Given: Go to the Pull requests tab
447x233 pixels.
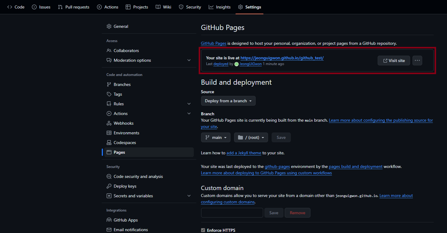Looking at the screenshot, I should click(74, 7).
